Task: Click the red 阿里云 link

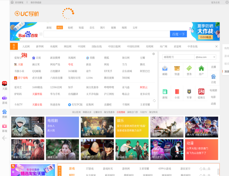Action: [x=144, y=87]
